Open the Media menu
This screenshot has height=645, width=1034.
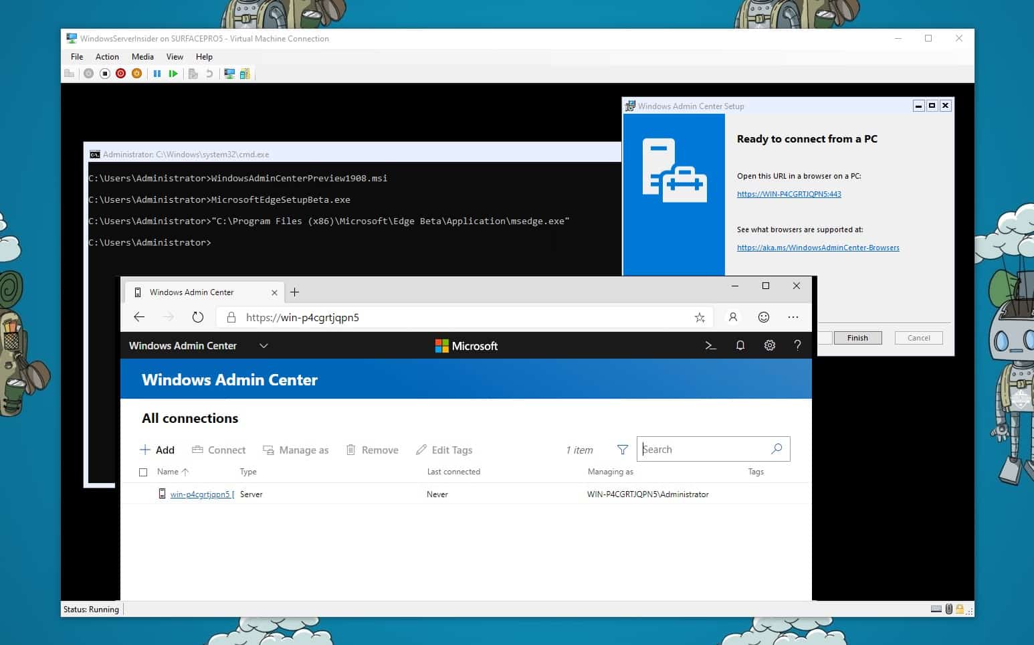[x=142, y=57]
